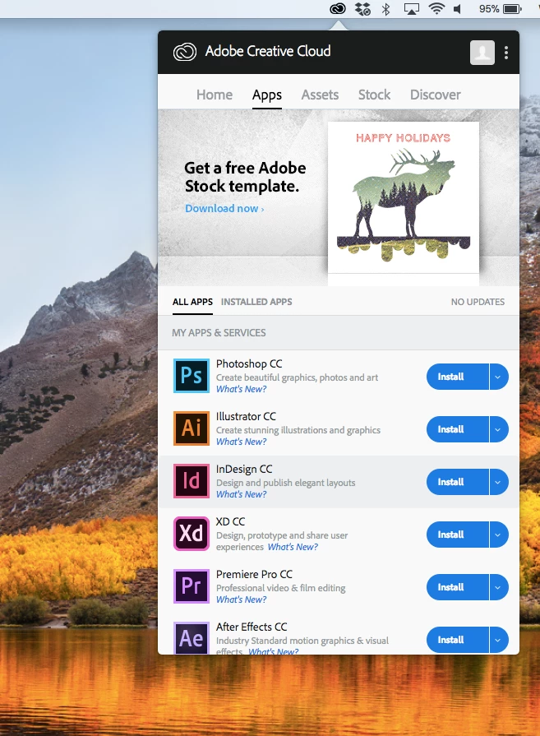Open What's New for InDesign CC
The image size is (540, 736).
(x=241, y=494)
